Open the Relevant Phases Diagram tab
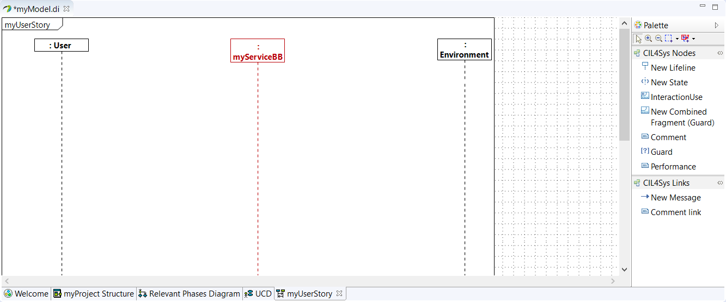This screenshot has width=726, height=302. (x=189, y=294)
